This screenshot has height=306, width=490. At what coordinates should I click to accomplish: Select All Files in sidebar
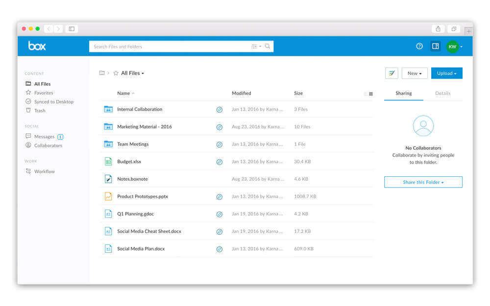pos(38,84)
